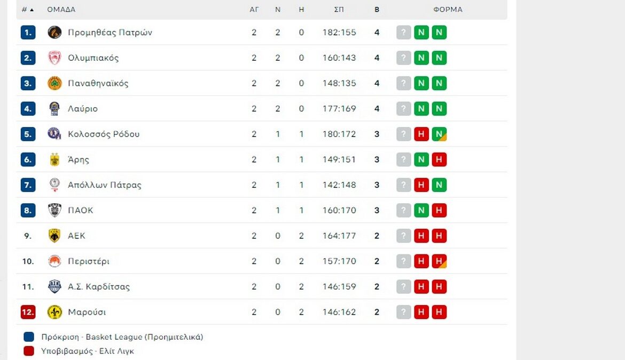Click the ΠΑΟΚ team logo
The width and height of the screenshot is (625, 360).
coord(54,210)
